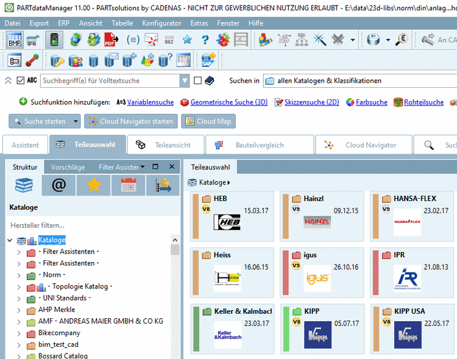
Task: Export to PDF via the PDF icon
Action: [x=112, y=40]
